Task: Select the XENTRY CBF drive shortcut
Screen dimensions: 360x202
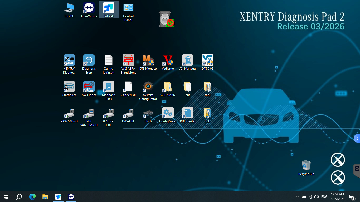Action: point(109,117)
